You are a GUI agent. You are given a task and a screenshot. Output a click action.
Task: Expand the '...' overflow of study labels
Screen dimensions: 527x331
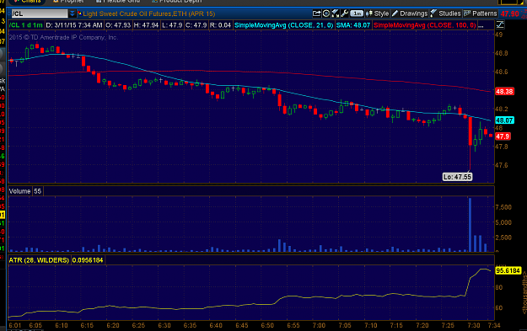pyautogui.click(x=481, y=25)
